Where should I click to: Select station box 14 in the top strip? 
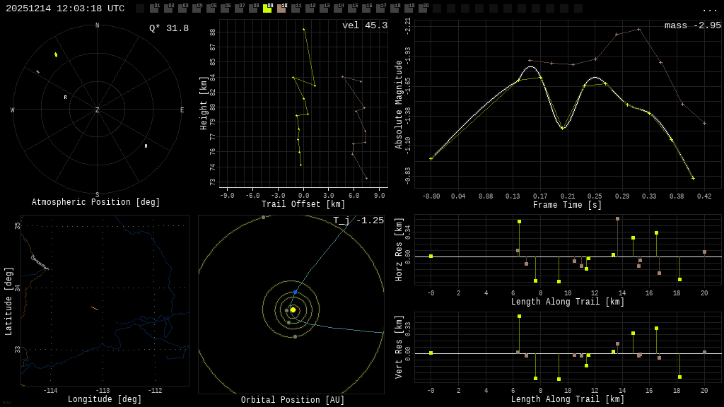(337, 8)
